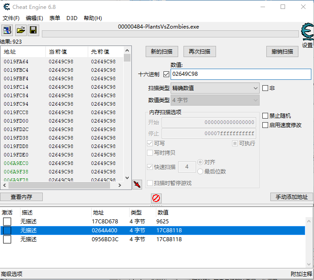Screen dimensions: 314x280
Task: Click the 数值 hex value input field
Action: click(x=241, y=74)
